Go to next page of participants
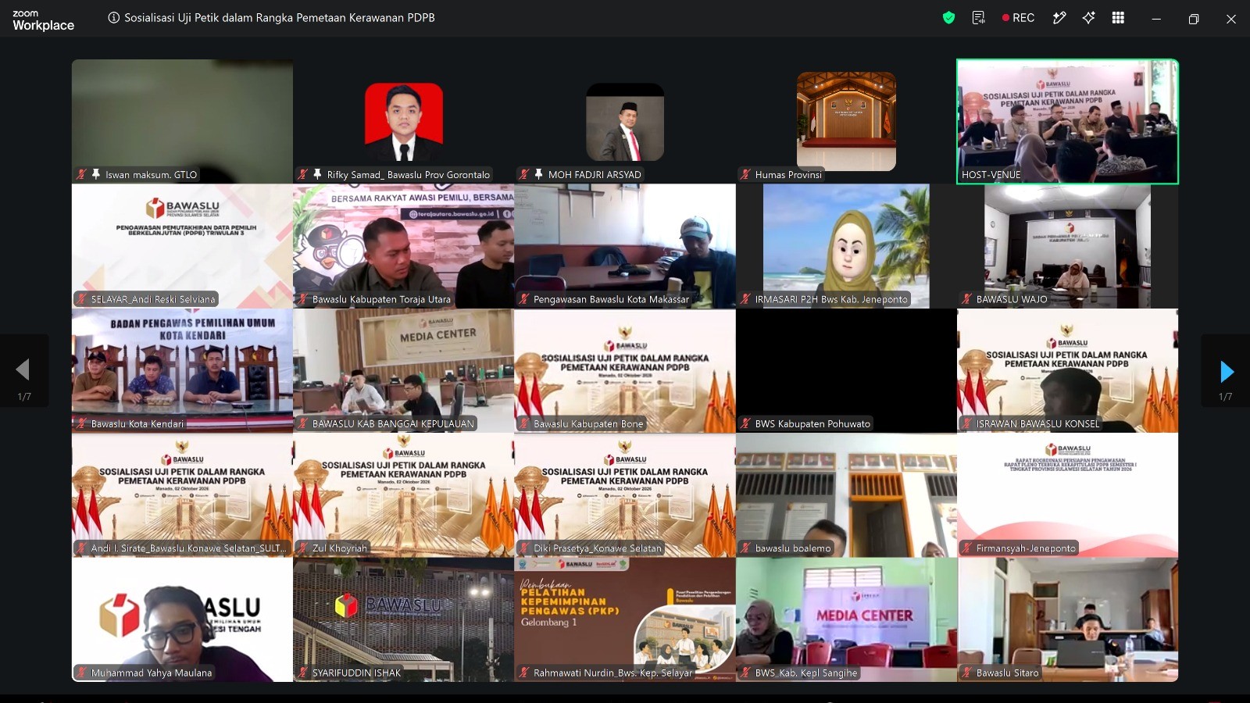 coord(1226,371)
